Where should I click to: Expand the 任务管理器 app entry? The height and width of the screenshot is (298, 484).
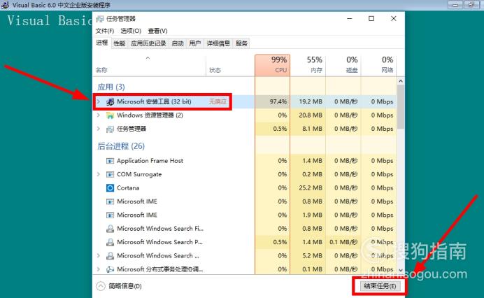pos(99,129)
